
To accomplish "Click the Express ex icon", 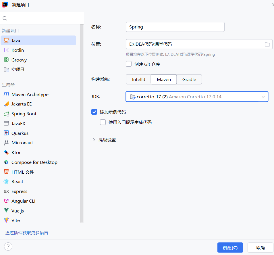I will (x=6, y=191).
